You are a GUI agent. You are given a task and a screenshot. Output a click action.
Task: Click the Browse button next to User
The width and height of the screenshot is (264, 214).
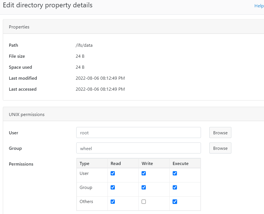pos(220,132)
